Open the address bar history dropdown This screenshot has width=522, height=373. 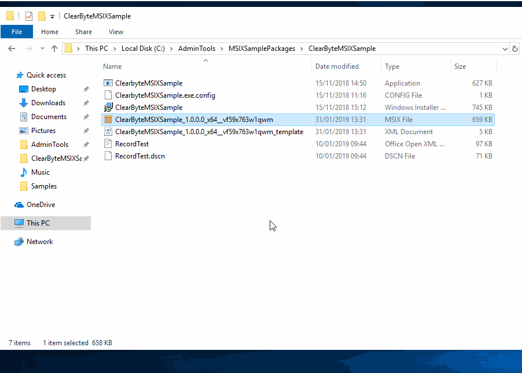point(505,49)
